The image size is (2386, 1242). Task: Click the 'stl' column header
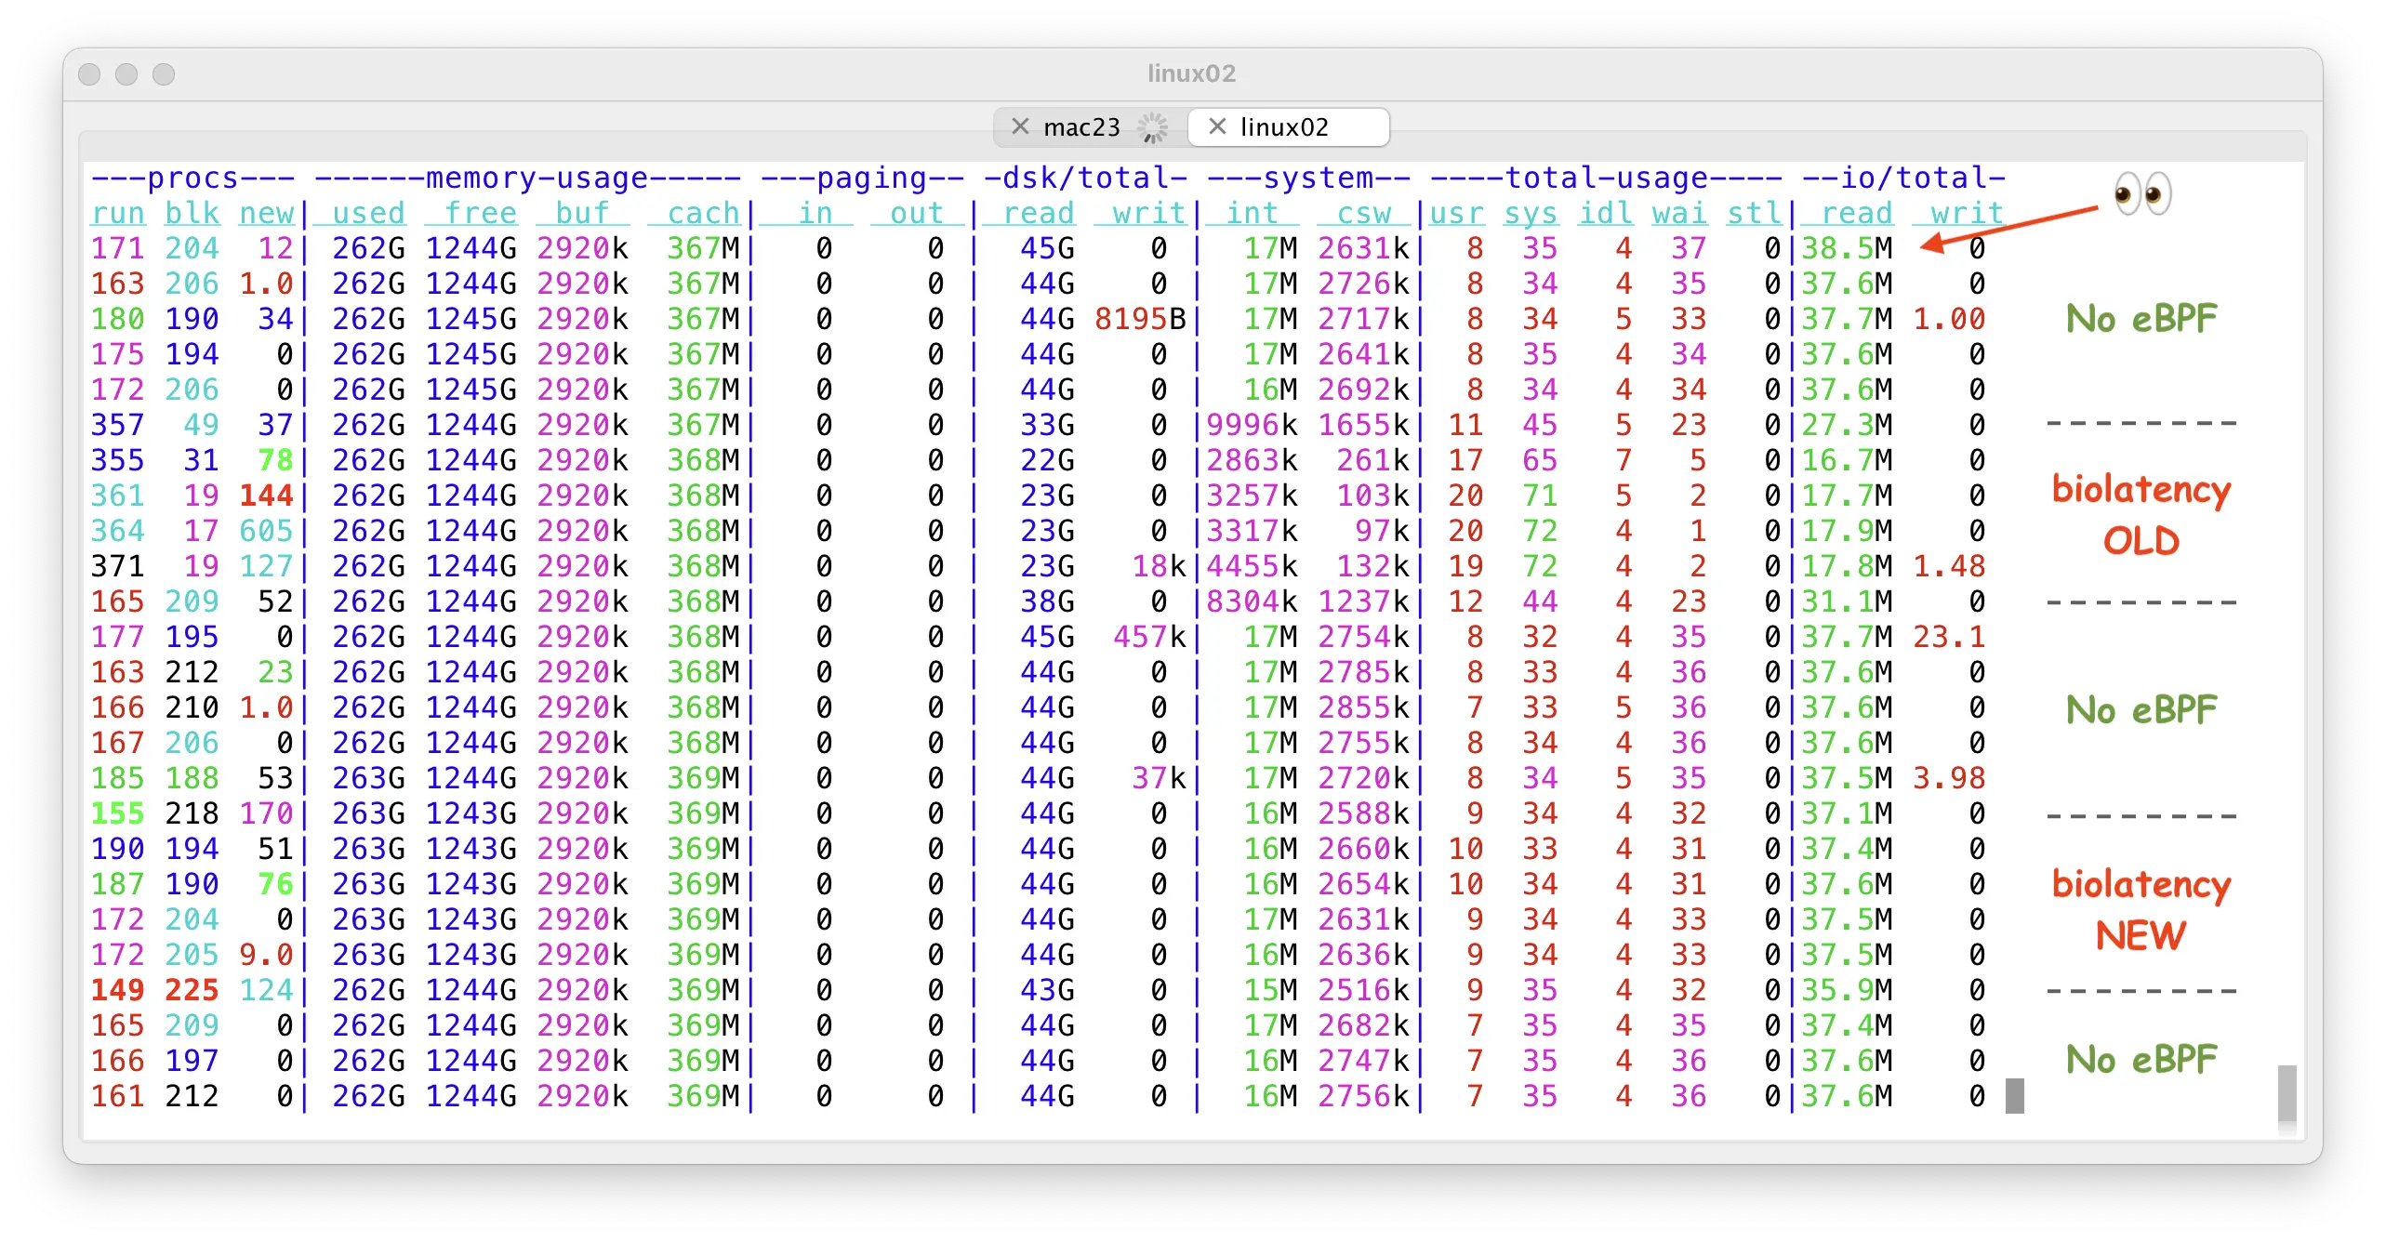pos(1755,213)
